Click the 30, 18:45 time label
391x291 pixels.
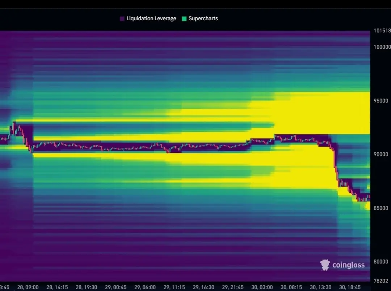tap(350, 287)
